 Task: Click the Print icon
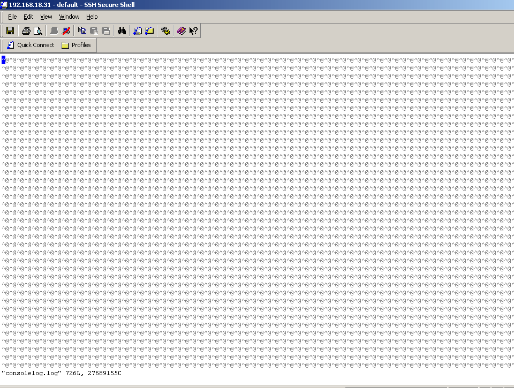[x=26, y=31]
